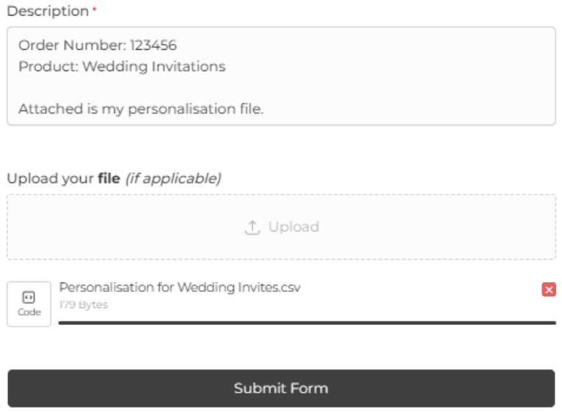Click the upload arrow icon

252,227
